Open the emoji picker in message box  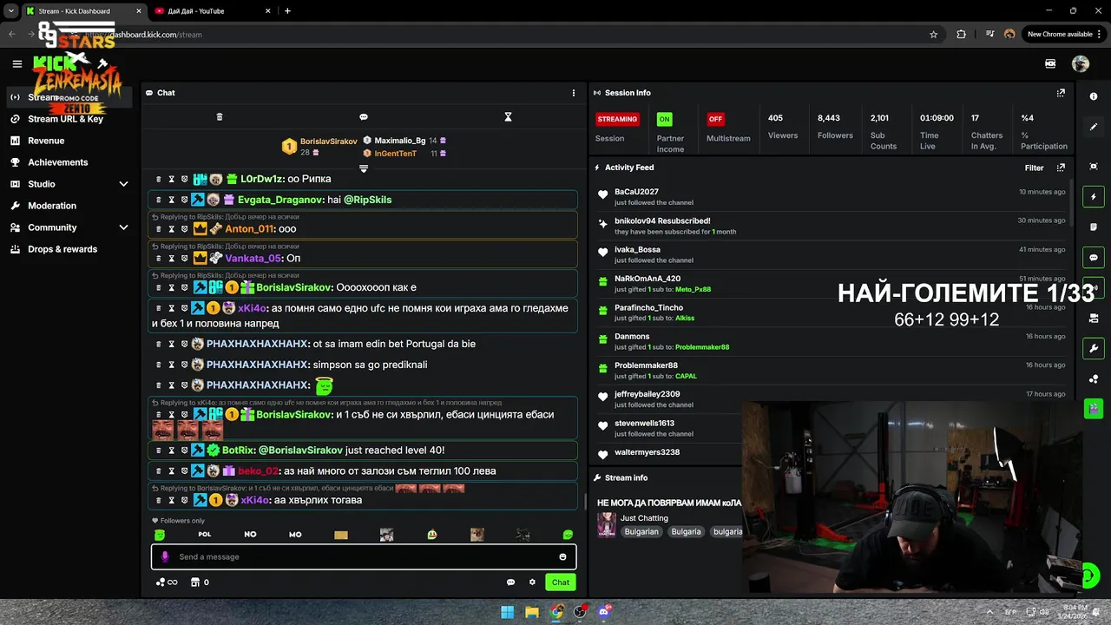coord(562,557)
